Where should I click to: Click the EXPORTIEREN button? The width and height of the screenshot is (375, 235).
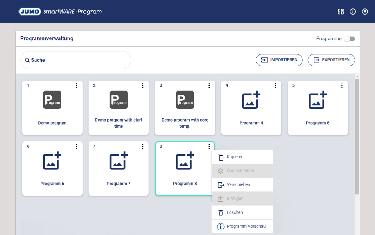click(331, 60)
